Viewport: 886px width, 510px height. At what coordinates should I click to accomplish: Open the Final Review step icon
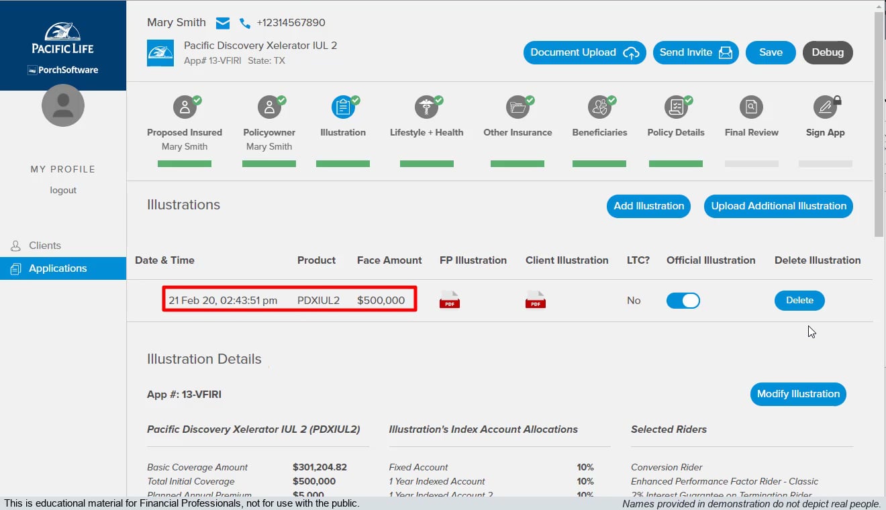click(751, 107)
